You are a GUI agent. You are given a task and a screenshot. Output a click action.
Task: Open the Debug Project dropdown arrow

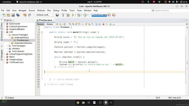[x=82, y=15]
